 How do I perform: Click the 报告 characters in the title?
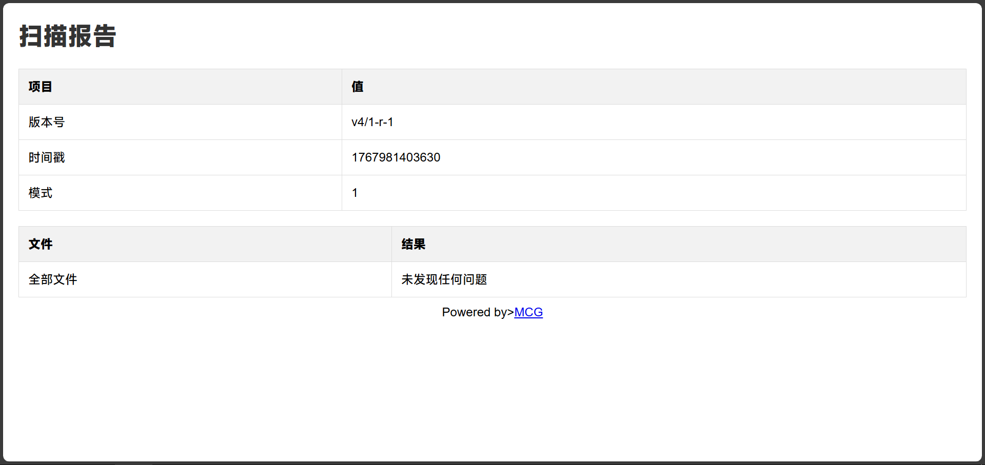coord(92,36)
